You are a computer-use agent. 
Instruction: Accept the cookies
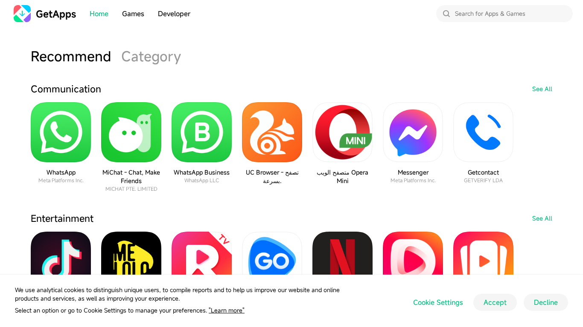495,302
